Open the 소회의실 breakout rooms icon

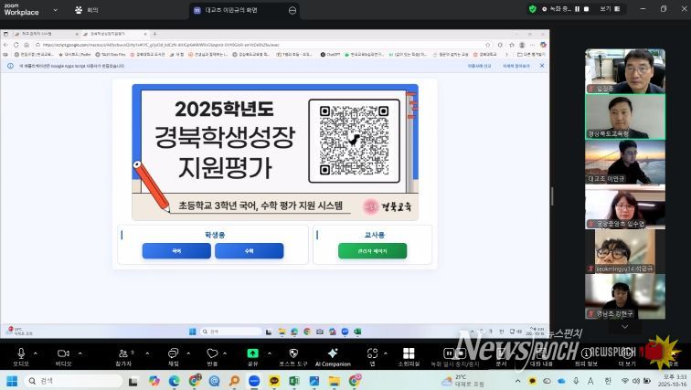click(409, 353)
